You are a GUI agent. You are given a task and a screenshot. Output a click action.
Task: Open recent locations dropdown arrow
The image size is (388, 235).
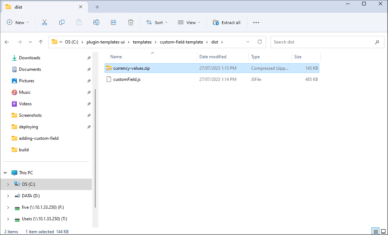[30, 42]
